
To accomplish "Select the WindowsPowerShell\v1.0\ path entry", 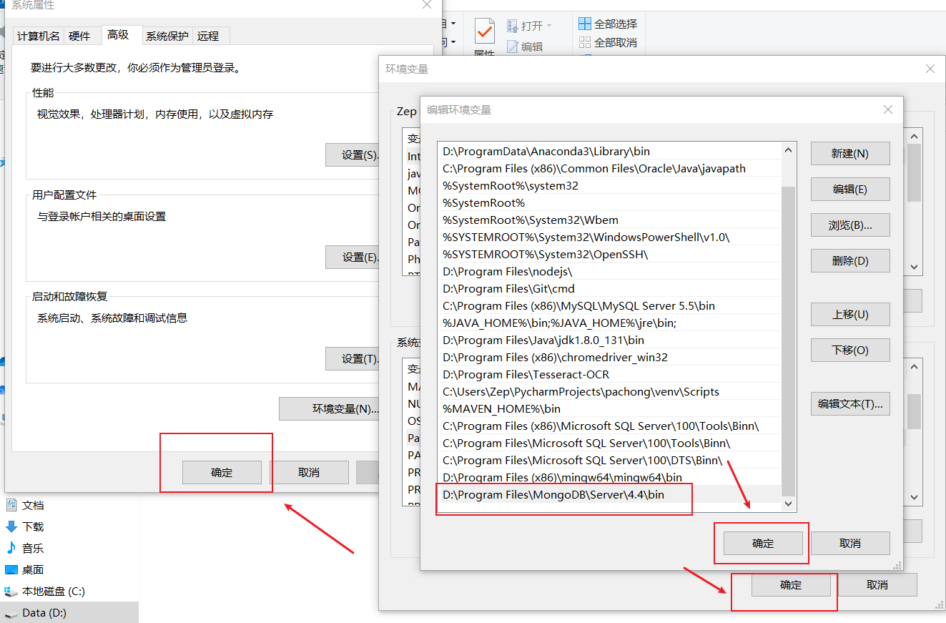I will click(609, 237).
